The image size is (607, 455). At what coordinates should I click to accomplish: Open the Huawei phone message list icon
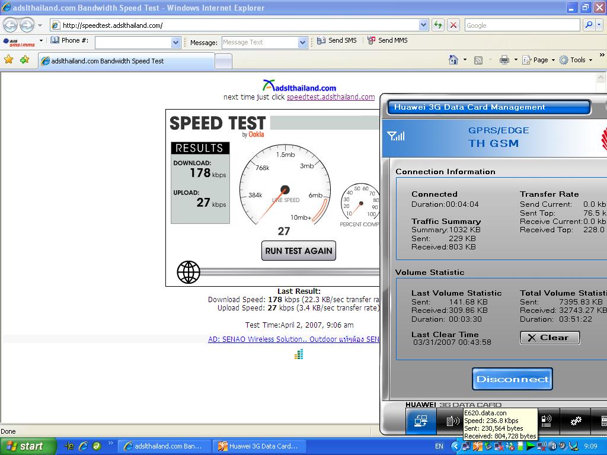[546, 421]
